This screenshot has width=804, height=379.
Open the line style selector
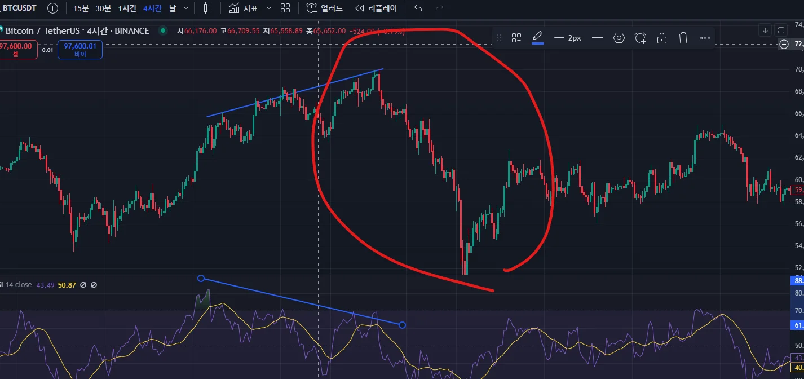point(598,38)
